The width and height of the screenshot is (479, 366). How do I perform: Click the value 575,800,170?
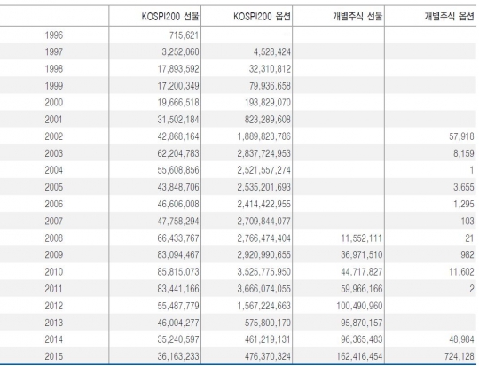tap(268, 323)
